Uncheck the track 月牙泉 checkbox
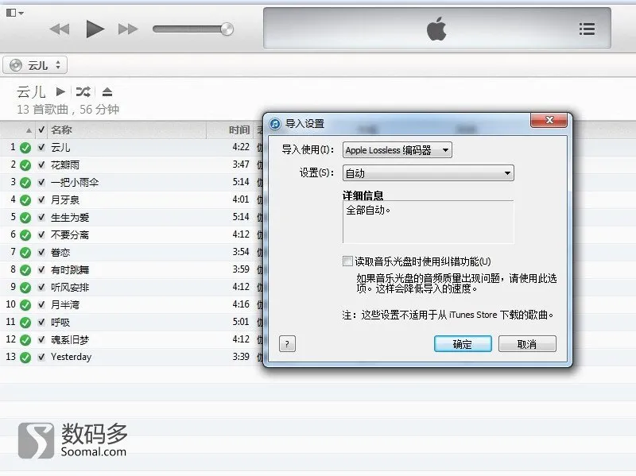636x476 pixels. (41, 199)
